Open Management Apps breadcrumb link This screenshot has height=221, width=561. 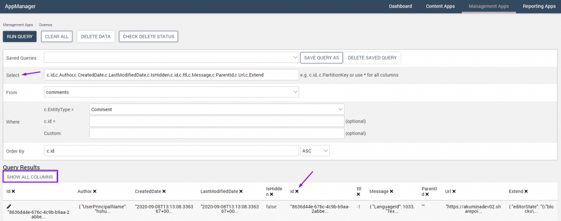pyautogui.click(x=18, y=25)
